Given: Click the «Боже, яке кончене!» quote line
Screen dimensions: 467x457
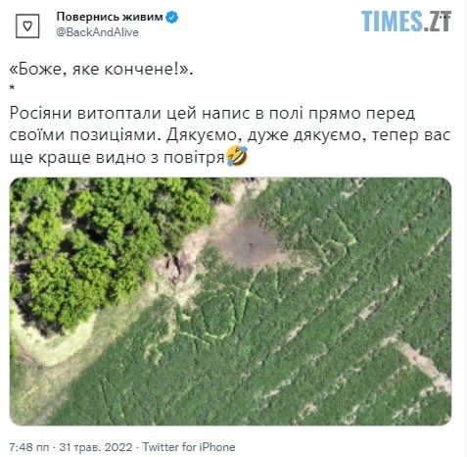Looking at the screenshot, I should tap(101, 70).
